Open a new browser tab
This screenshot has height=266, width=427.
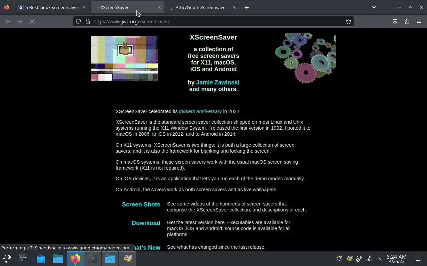(247, 7)
